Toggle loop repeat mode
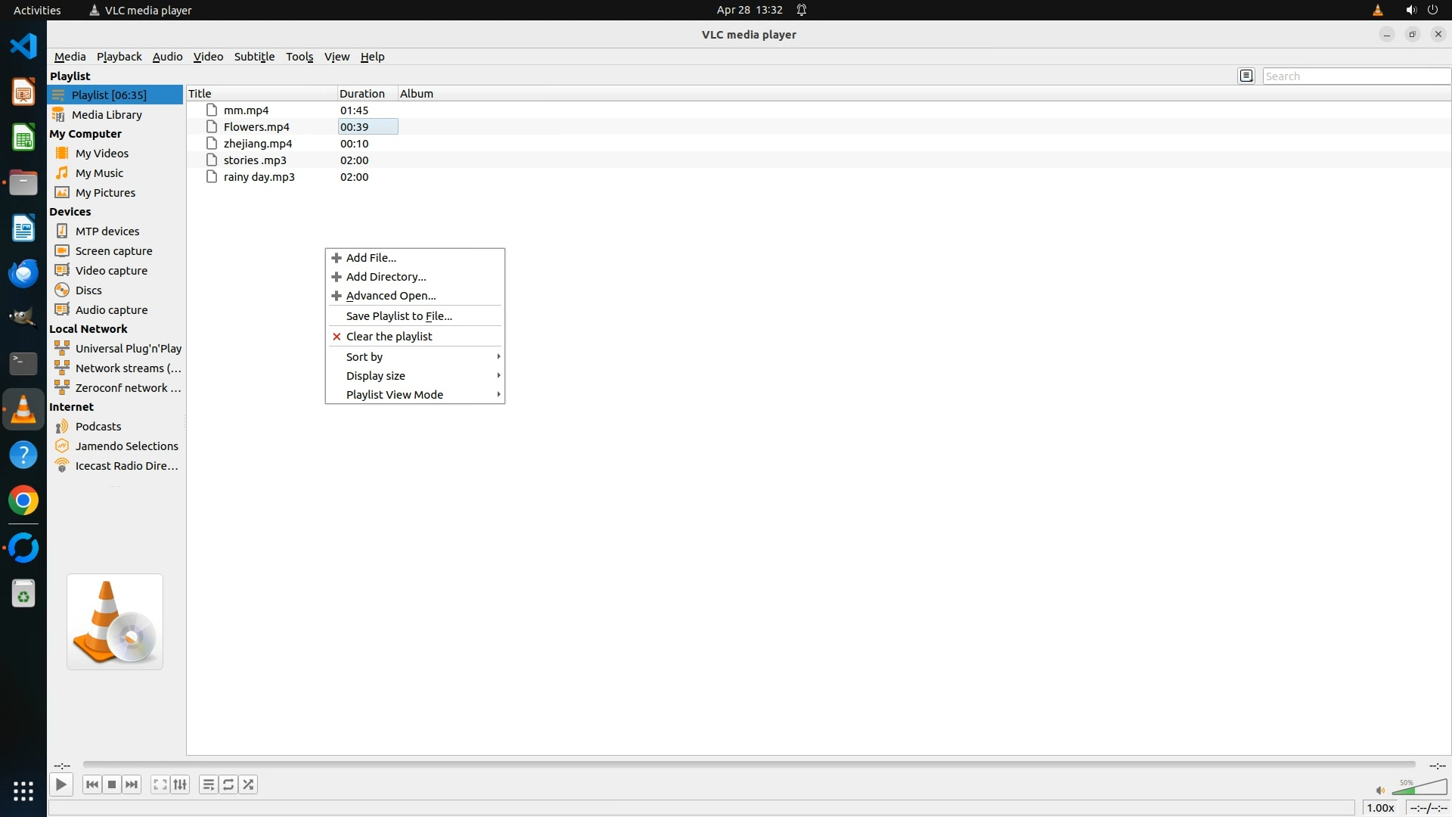Viewport: 1452px width, 817px height. (x=228, y=784)
